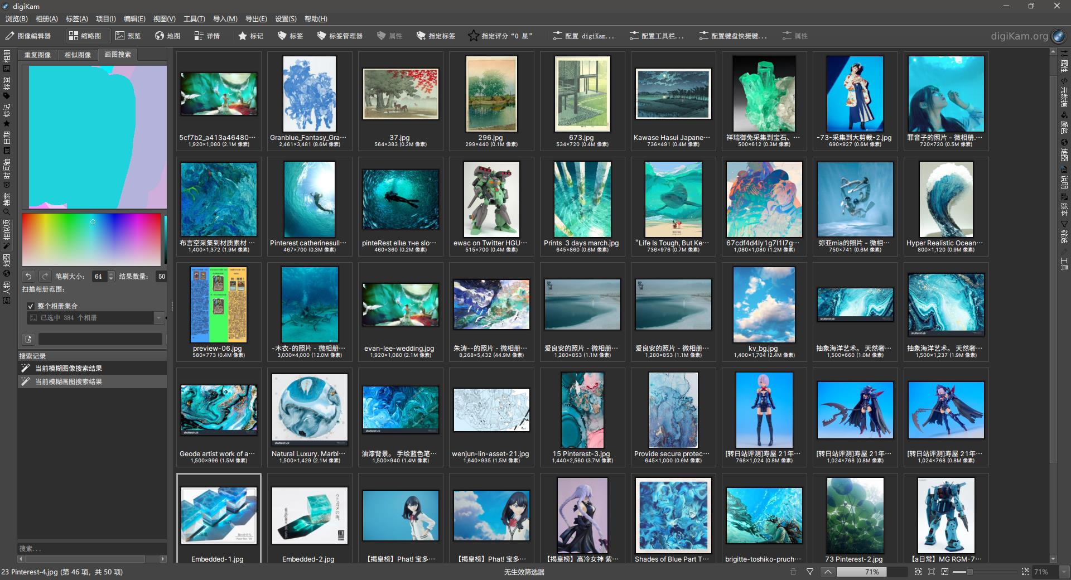Open the 图像编辑器 image editor
Screen dimensions: 1071x580
(28, 36)
